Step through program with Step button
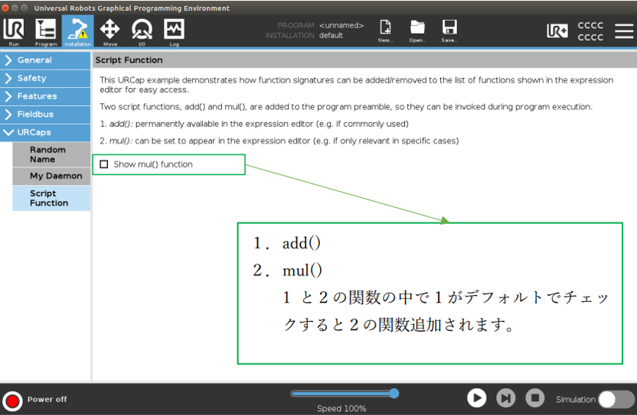 tap(506, 398)
